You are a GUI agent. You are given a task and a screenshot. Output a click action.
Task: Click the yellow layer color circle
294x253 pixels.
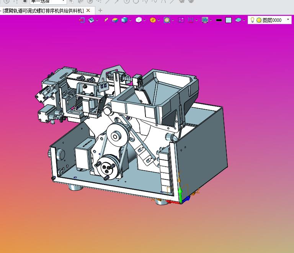pos(259,20)
